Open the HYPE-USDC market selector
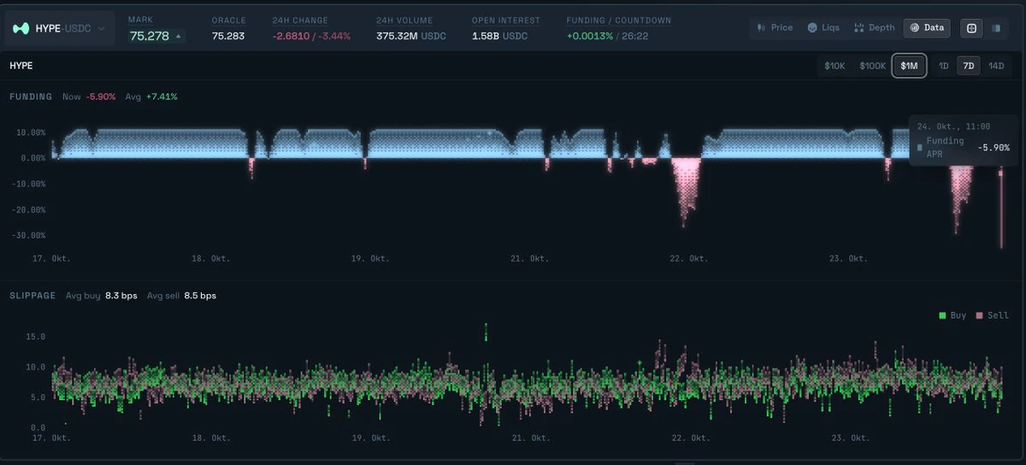This screenshot has height=465, width=1026. tap(61, 29)
